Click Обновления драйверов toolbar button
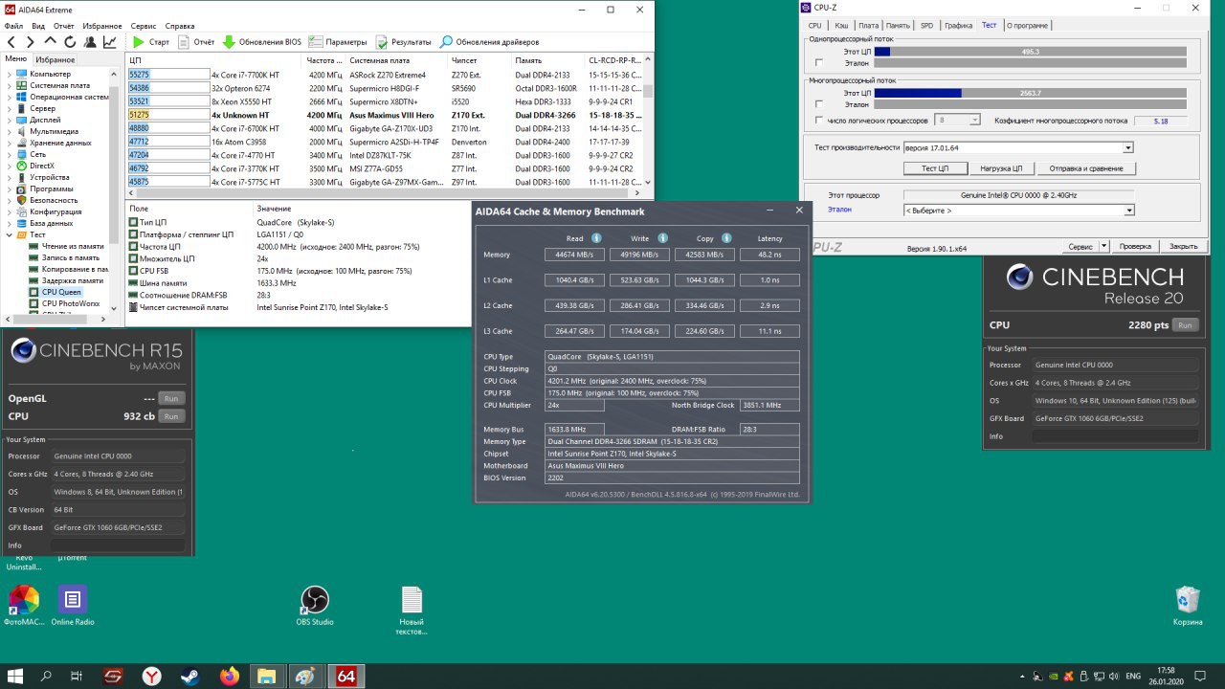Image resolution: width=1225 pixels, height=689 pixels. pyautogui.click(x=490, y=42)
